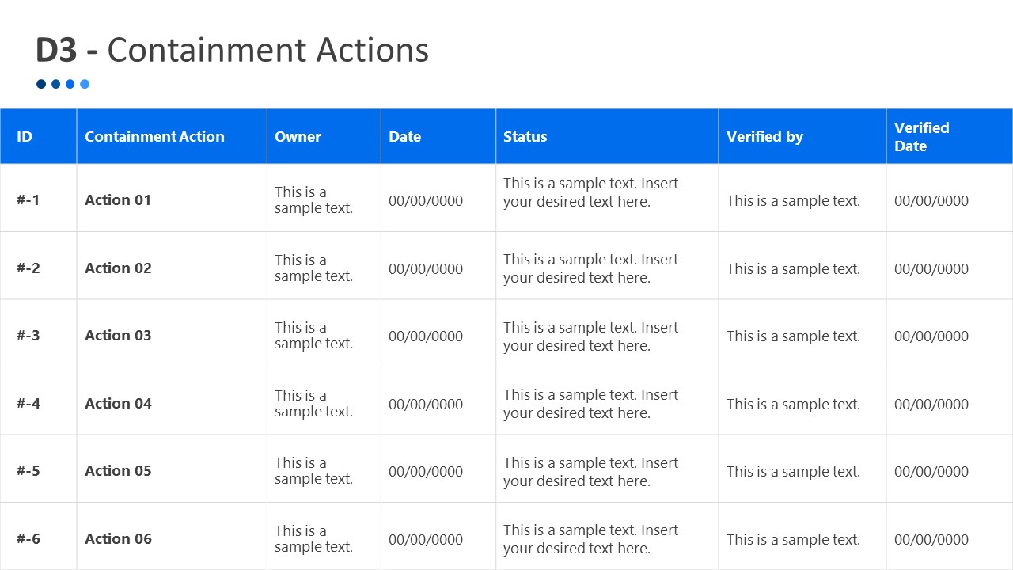The image size is (1013, 570).
Task: Select the Status column header
Action: pos(525,136)
